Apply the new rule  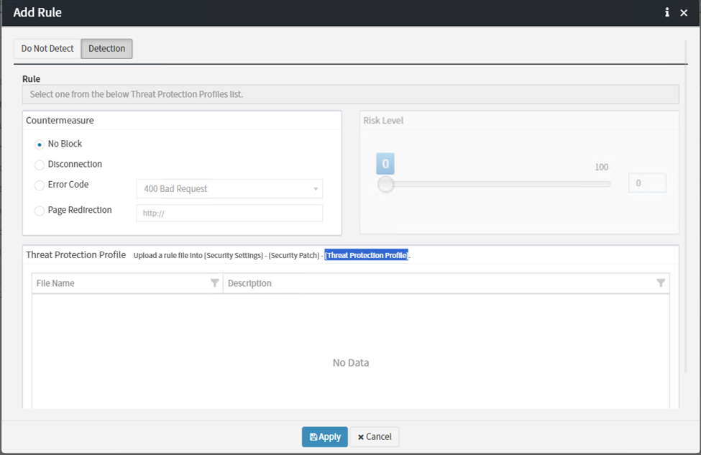click(324, 437)
